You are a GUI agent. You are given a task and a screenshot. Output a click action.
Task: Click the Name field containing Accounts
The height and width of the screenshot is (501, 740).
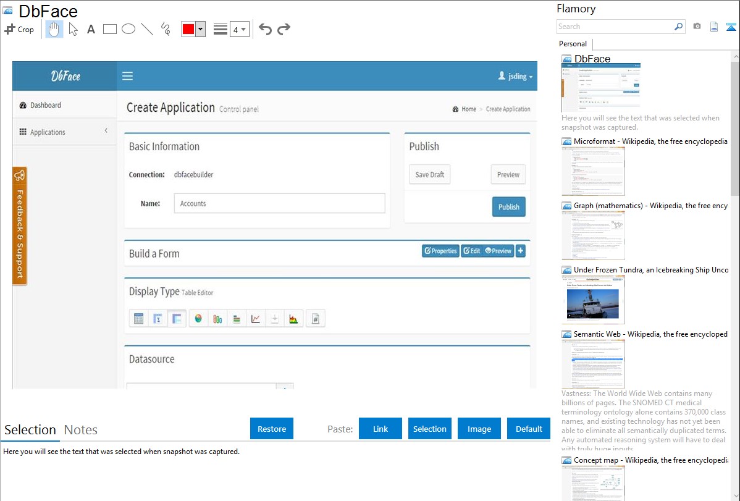point(279,203)
